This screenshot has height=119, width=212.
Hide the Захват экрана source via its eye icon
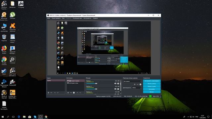tap(68, 81)
